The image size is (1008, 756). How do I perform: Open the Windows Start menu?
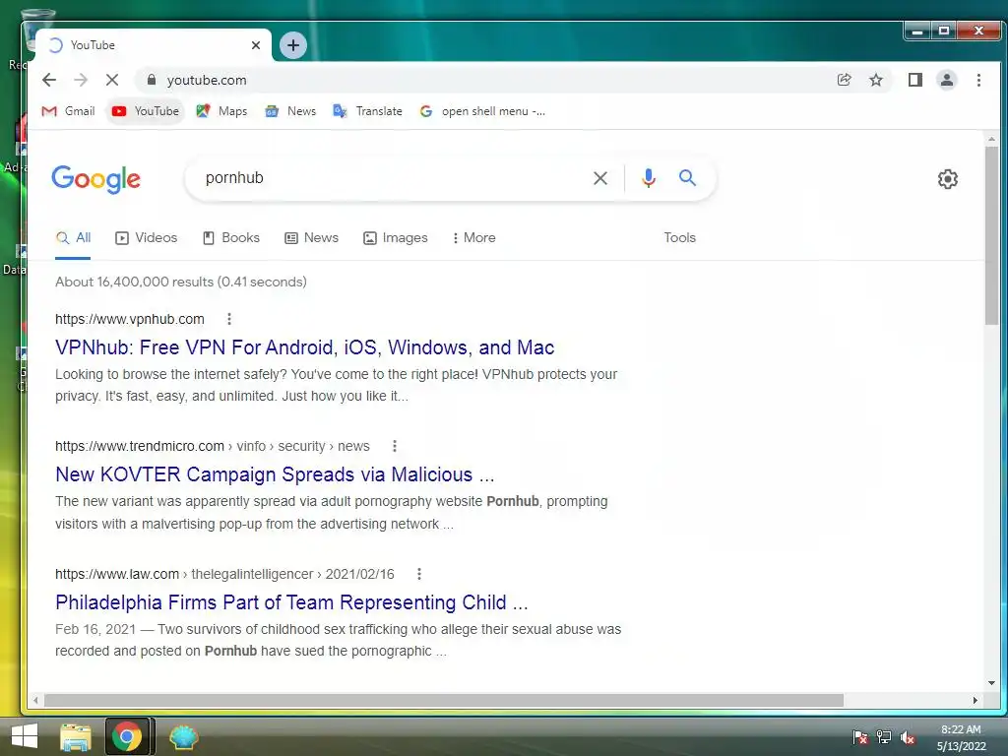pos(25,736)
